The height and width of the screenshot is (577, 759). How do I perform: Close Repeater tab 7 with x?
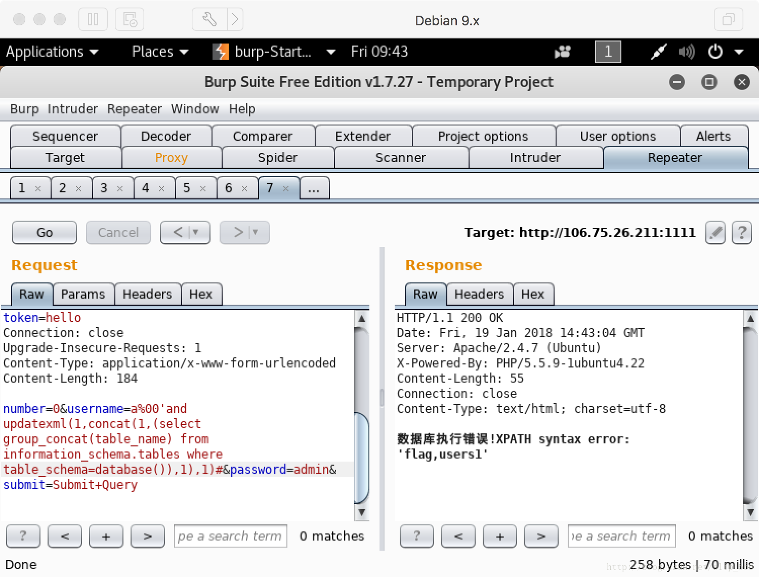[x=286, y=189]
